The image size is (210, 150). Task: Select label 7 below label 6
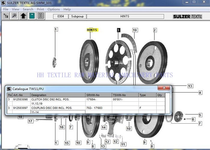(200, 123)
